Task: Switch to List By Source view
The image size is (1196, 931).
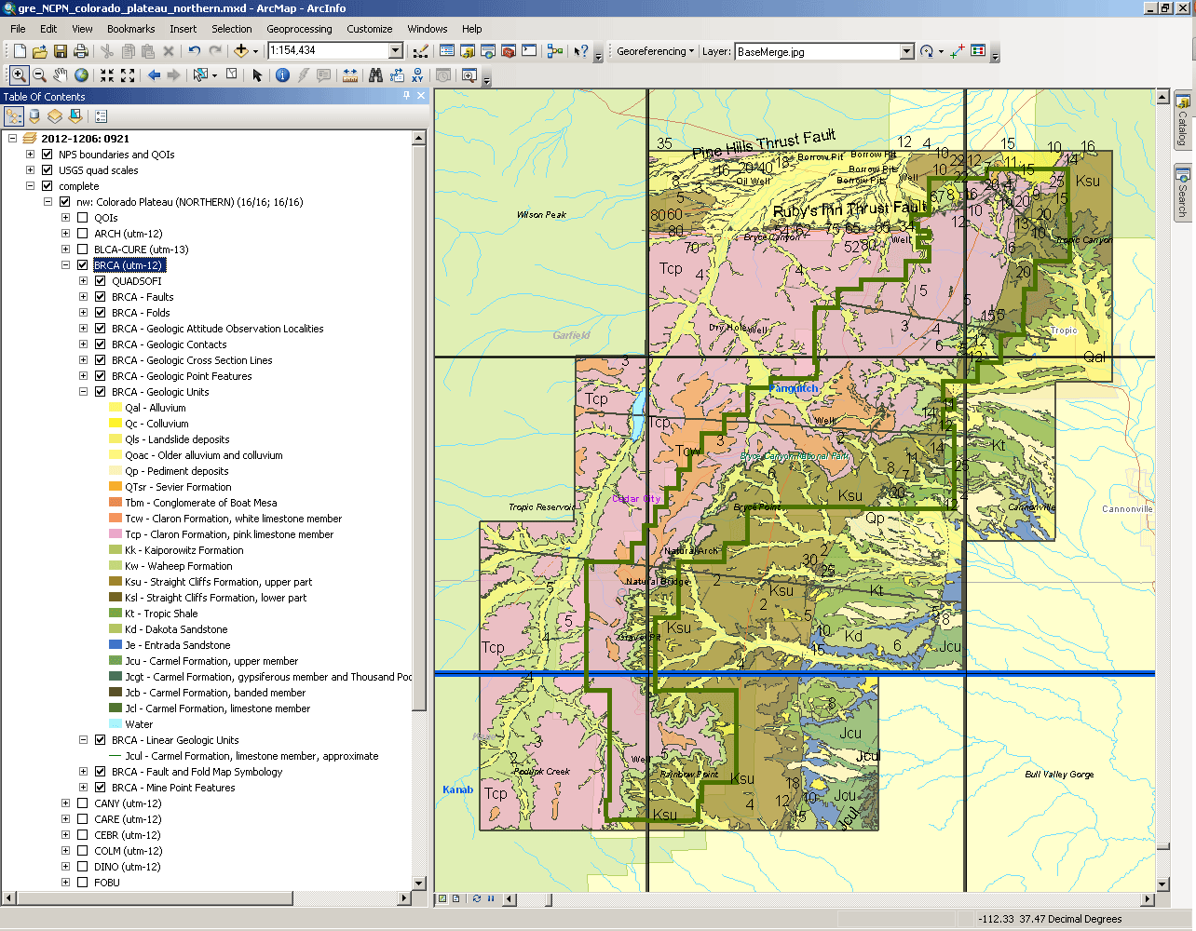Action: [34, 116]
